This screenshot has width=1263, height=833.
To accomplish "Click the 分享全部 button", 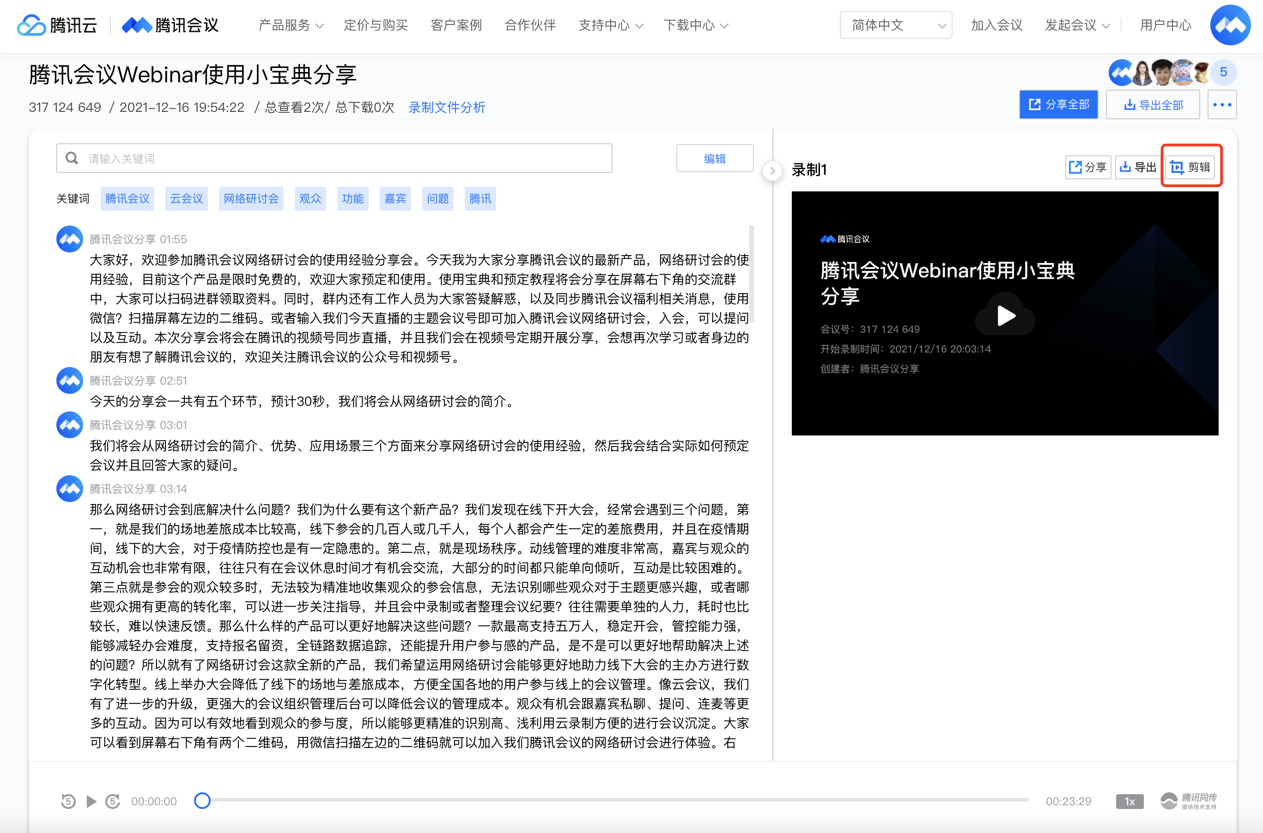I will pos(1058,104).
